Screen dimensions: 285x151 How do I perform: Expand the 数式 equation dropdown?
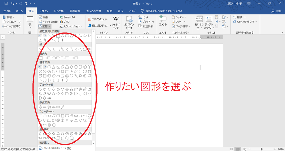click(240, 17)
